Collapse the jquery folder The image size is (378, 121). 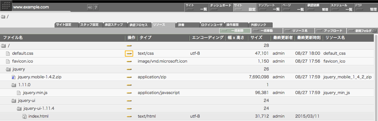pos(8,69)
